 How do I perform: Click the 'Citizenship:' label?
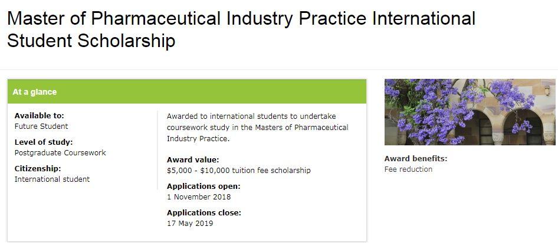38,169
